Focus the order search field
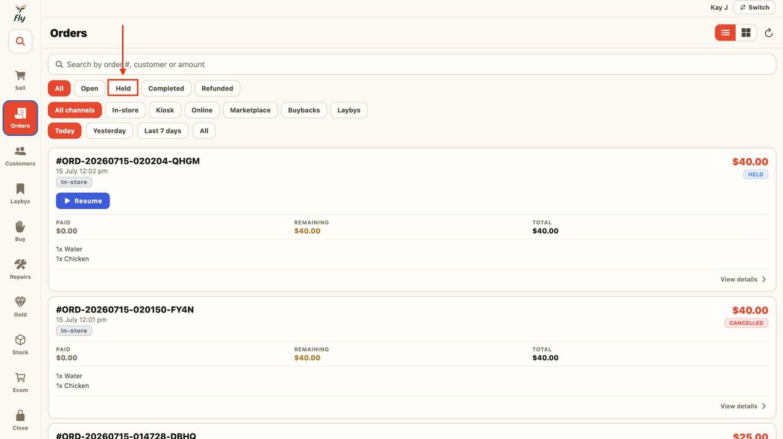 (412, 64)
